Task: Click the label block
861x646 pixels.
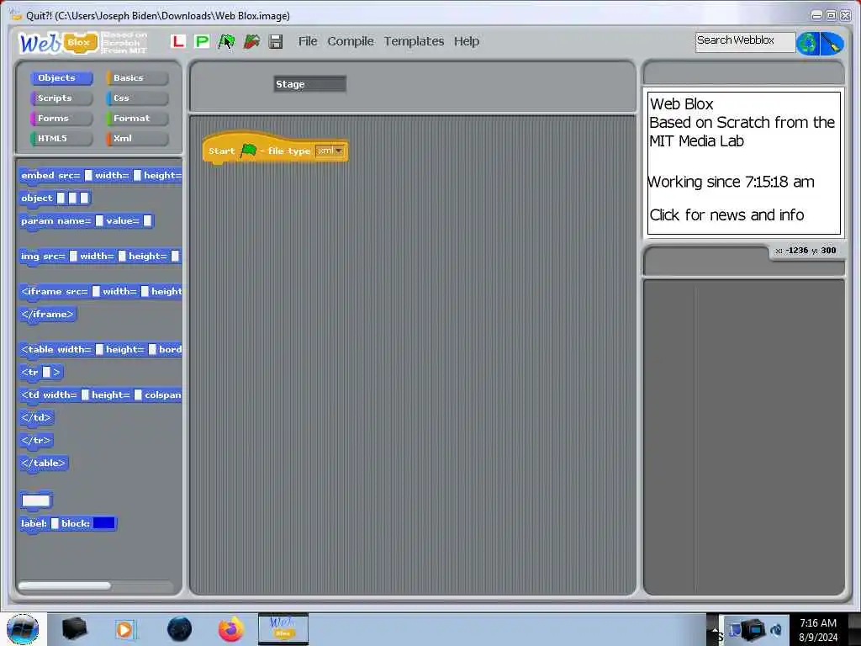Action: [68, 523]
